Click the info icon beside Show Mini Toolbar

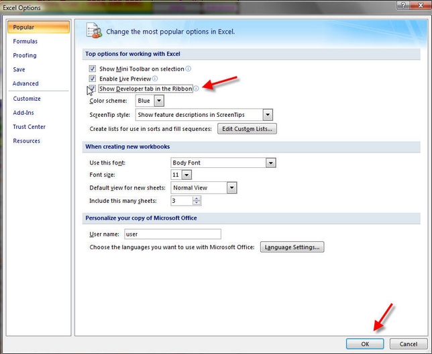[188, 69]
